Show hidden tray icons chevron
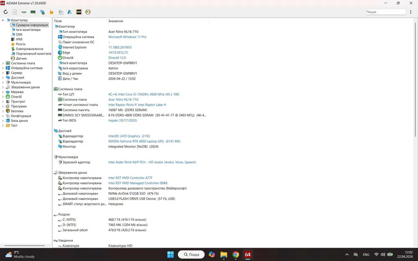418x261 pixels. coord(347,255)
